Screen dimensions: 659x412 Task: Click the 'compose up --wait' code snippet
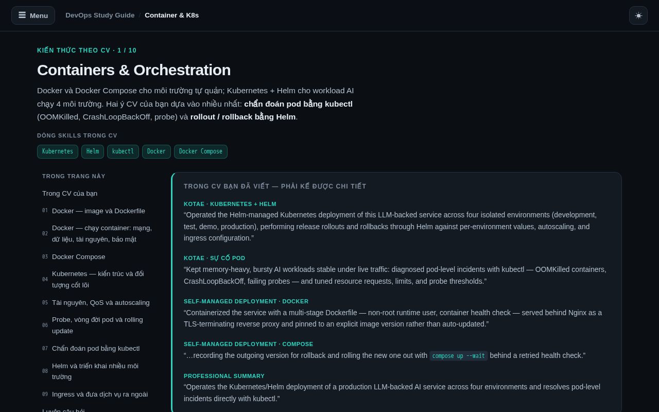tap(459, 356)
